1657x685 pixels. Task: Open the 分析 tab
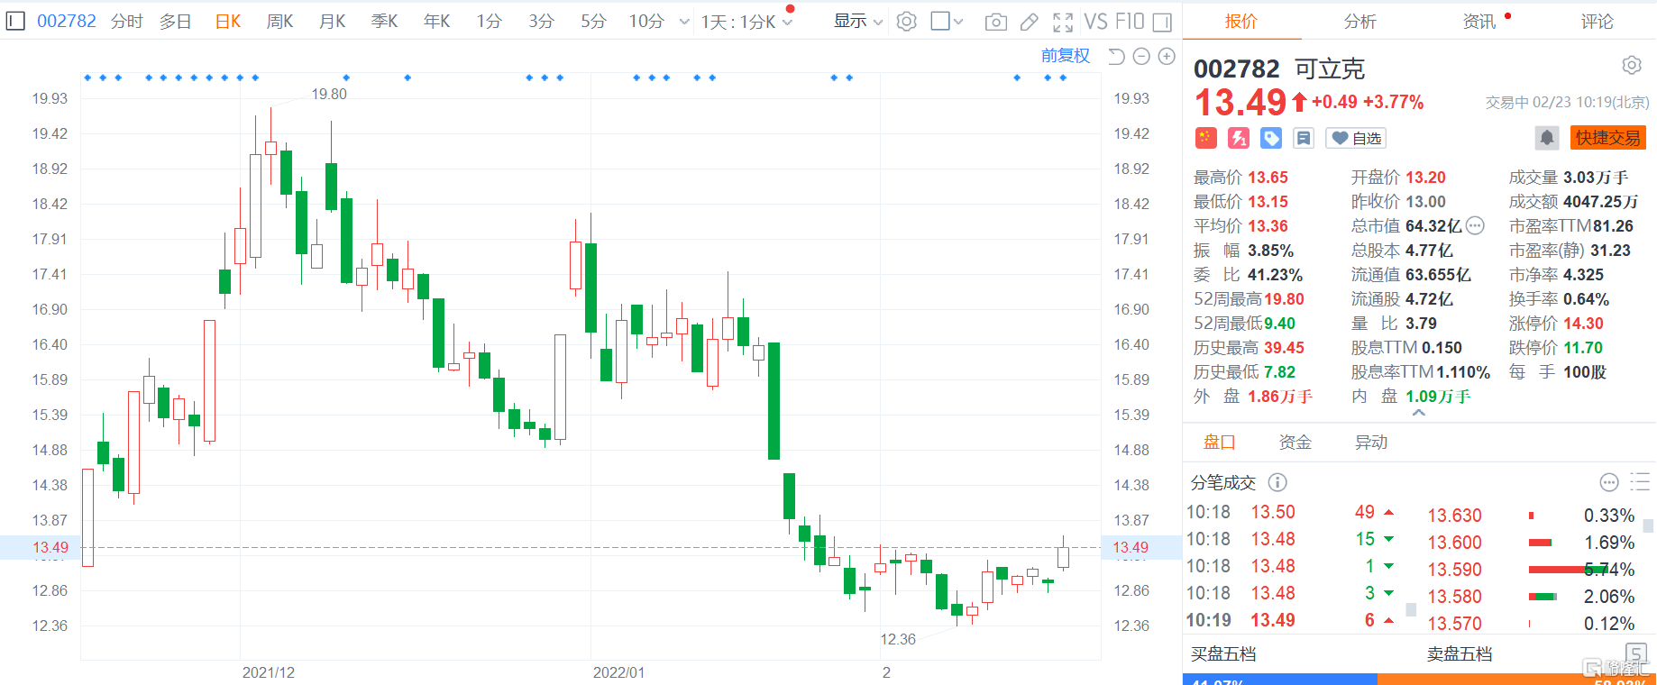[1360, 22]
